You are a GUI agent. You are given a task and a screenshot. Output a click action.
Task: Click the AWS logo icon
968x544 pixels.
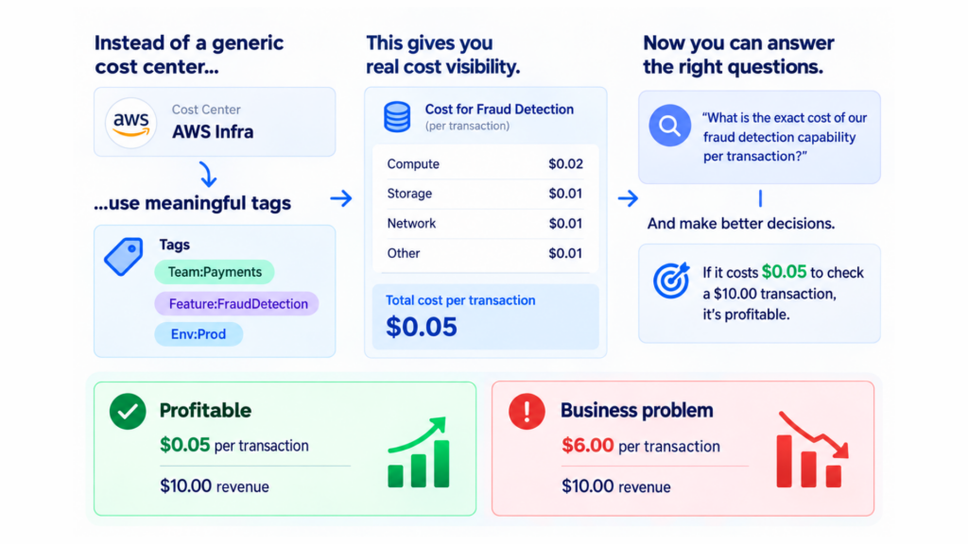coord(130,123)
